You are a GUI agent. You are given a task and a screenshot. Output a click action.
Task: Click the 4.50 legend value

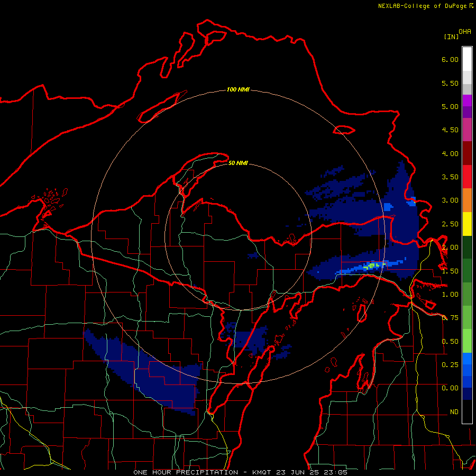[x=450, y=130]
